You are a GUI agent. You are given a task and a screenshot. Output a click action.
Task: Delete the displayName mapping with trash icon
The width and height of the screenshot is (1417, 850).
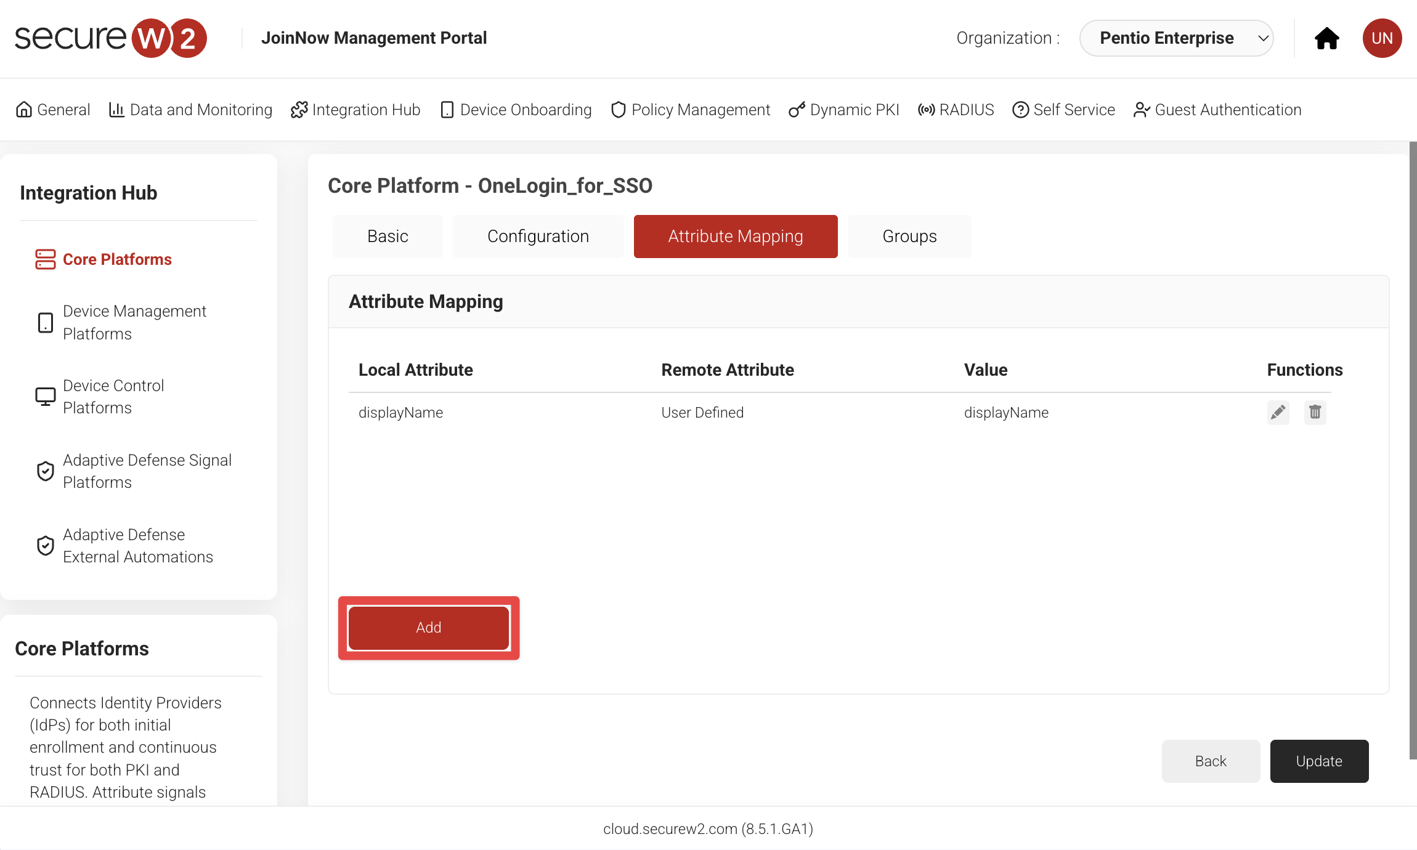[1315, 412]
